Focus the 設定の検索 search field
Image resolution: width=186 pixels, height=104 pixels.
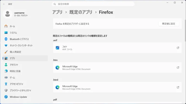click(x=93, y=4)
